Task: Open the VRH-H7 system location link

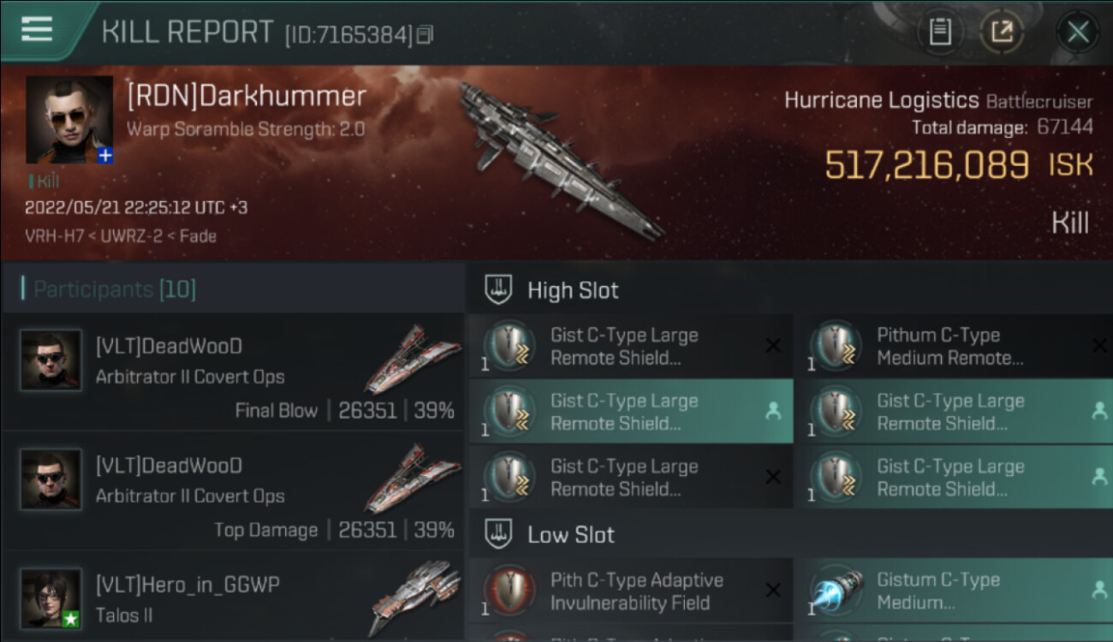Action: (x=55, y=235)
